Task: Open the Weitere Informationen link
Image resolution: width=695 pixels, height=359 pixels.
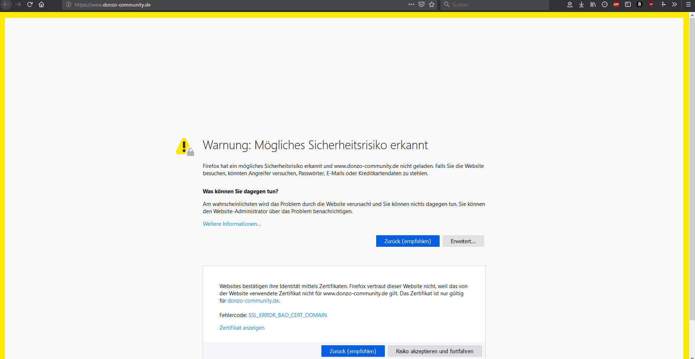Action: (x=231, y=224)
